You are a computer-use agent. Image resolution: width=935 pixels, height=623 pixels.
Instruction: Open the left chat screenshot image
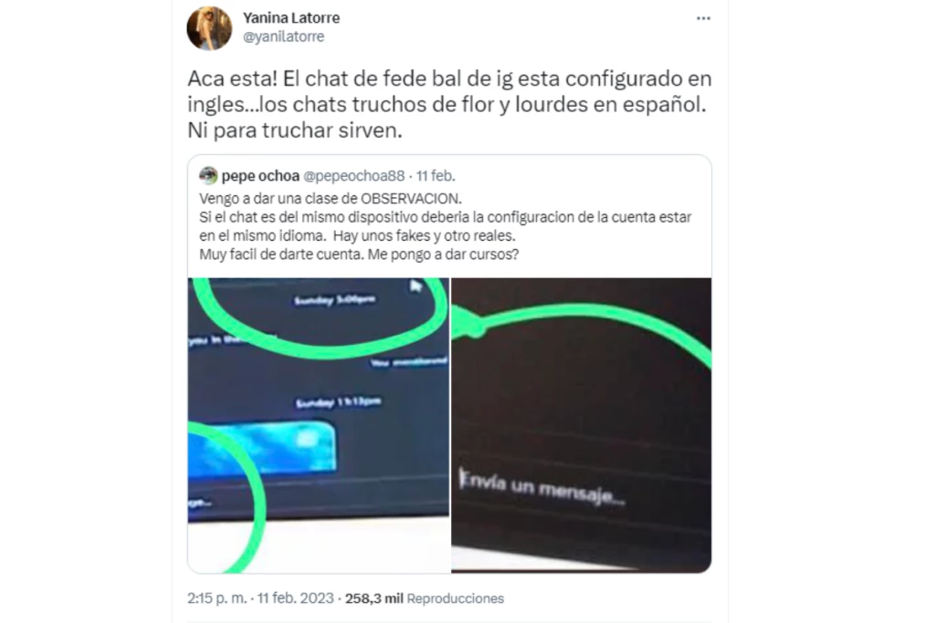tap(319, 425)
